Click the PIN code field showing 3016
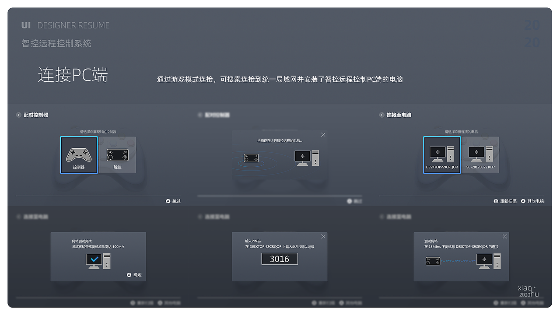The width and height of the screenshot is (560, 315). (280, 259)
